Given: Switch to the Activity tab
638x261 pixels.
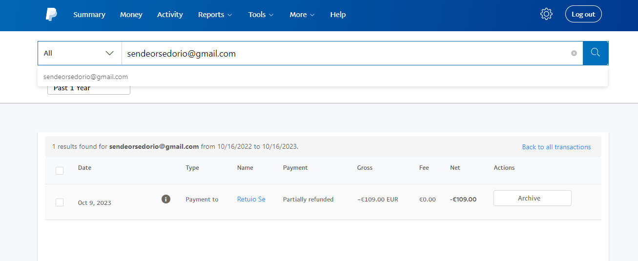Looking at the screenshot, I should pos(170,15).
